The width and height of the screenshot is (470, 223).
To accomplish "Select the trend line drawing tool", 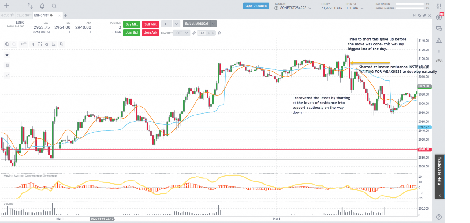I will (7, 75).
